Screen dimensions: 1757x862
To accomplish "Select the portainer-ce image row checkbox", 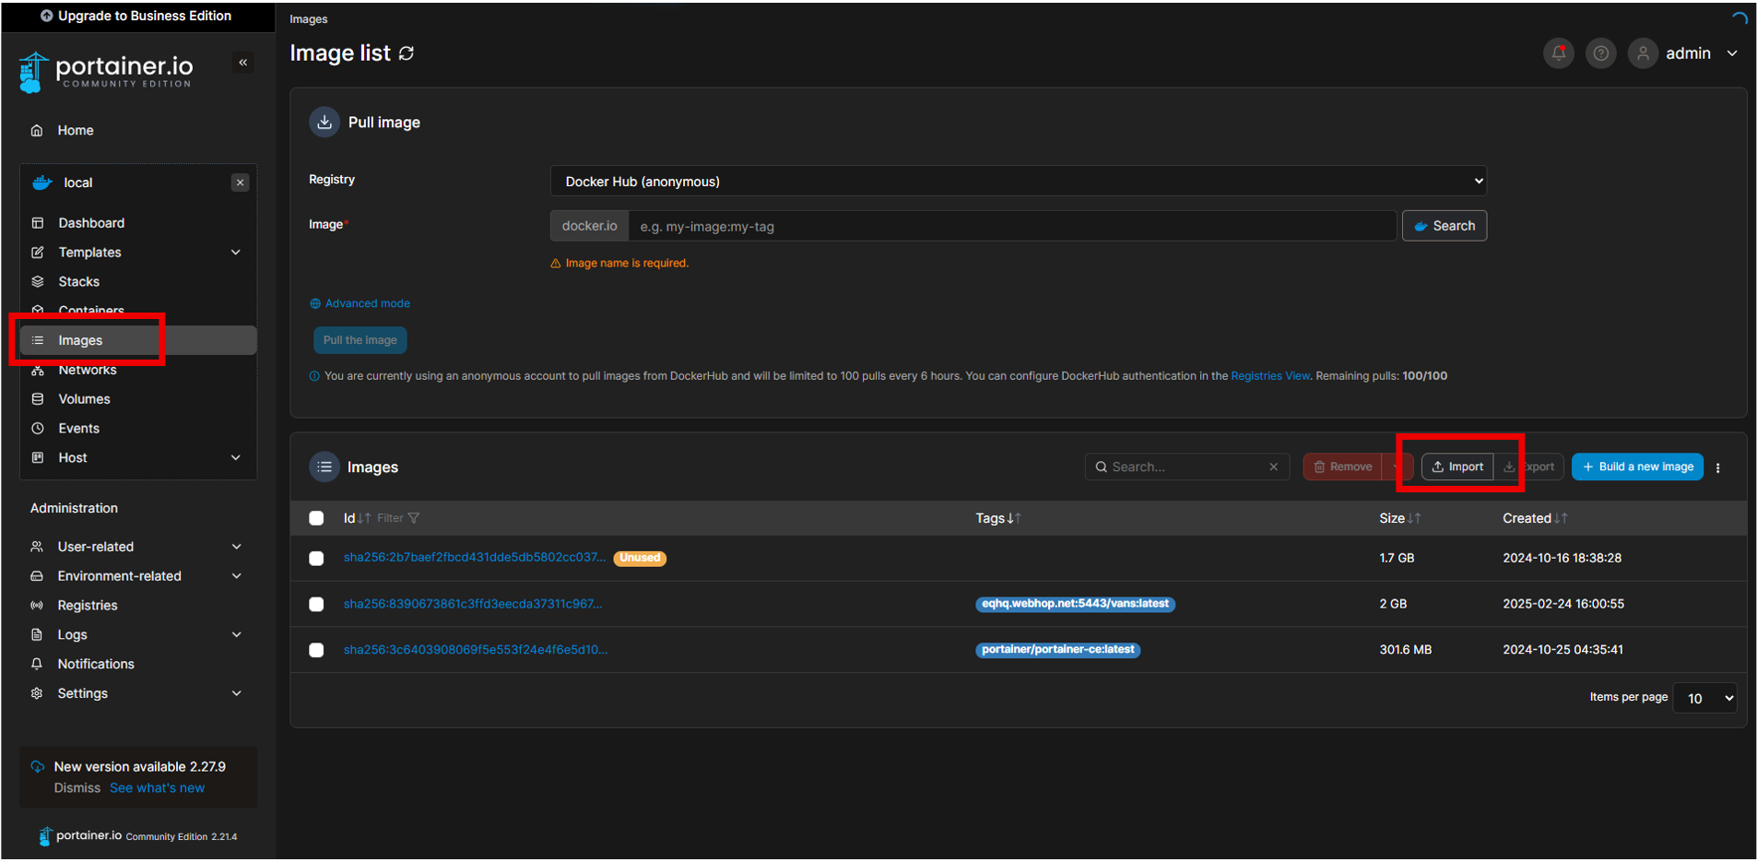I will (x=316, y=650).
